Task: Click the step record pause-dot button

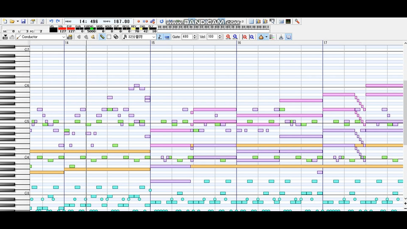Action: pos(145,21)
